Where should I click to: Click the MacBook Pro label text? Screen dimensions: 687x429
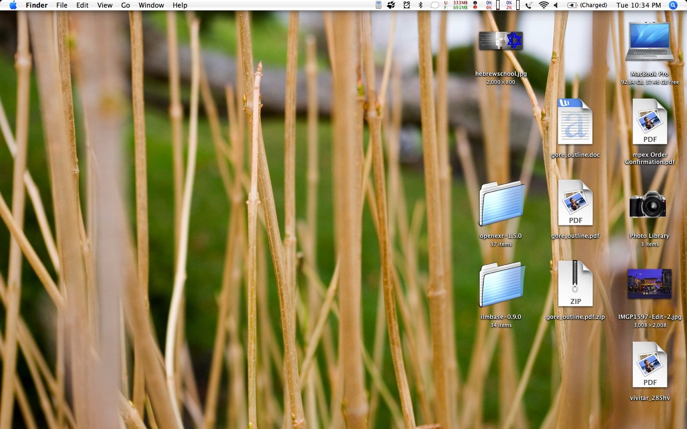[x=650, y=74]
